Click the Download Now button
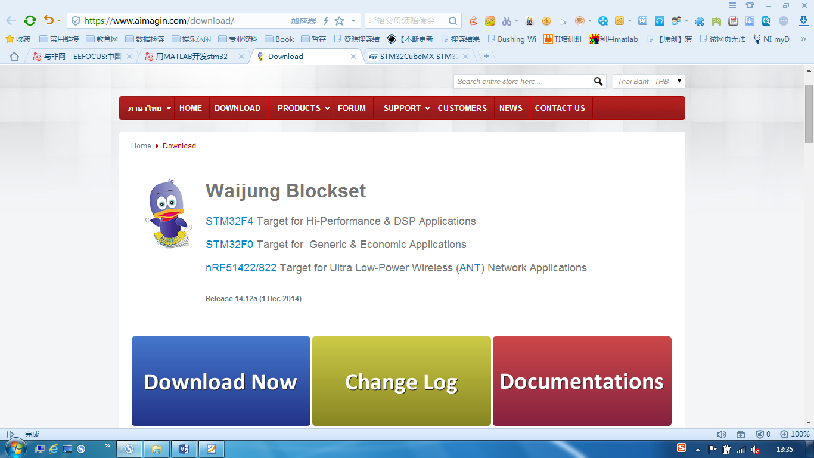 (x=221, y=381)
